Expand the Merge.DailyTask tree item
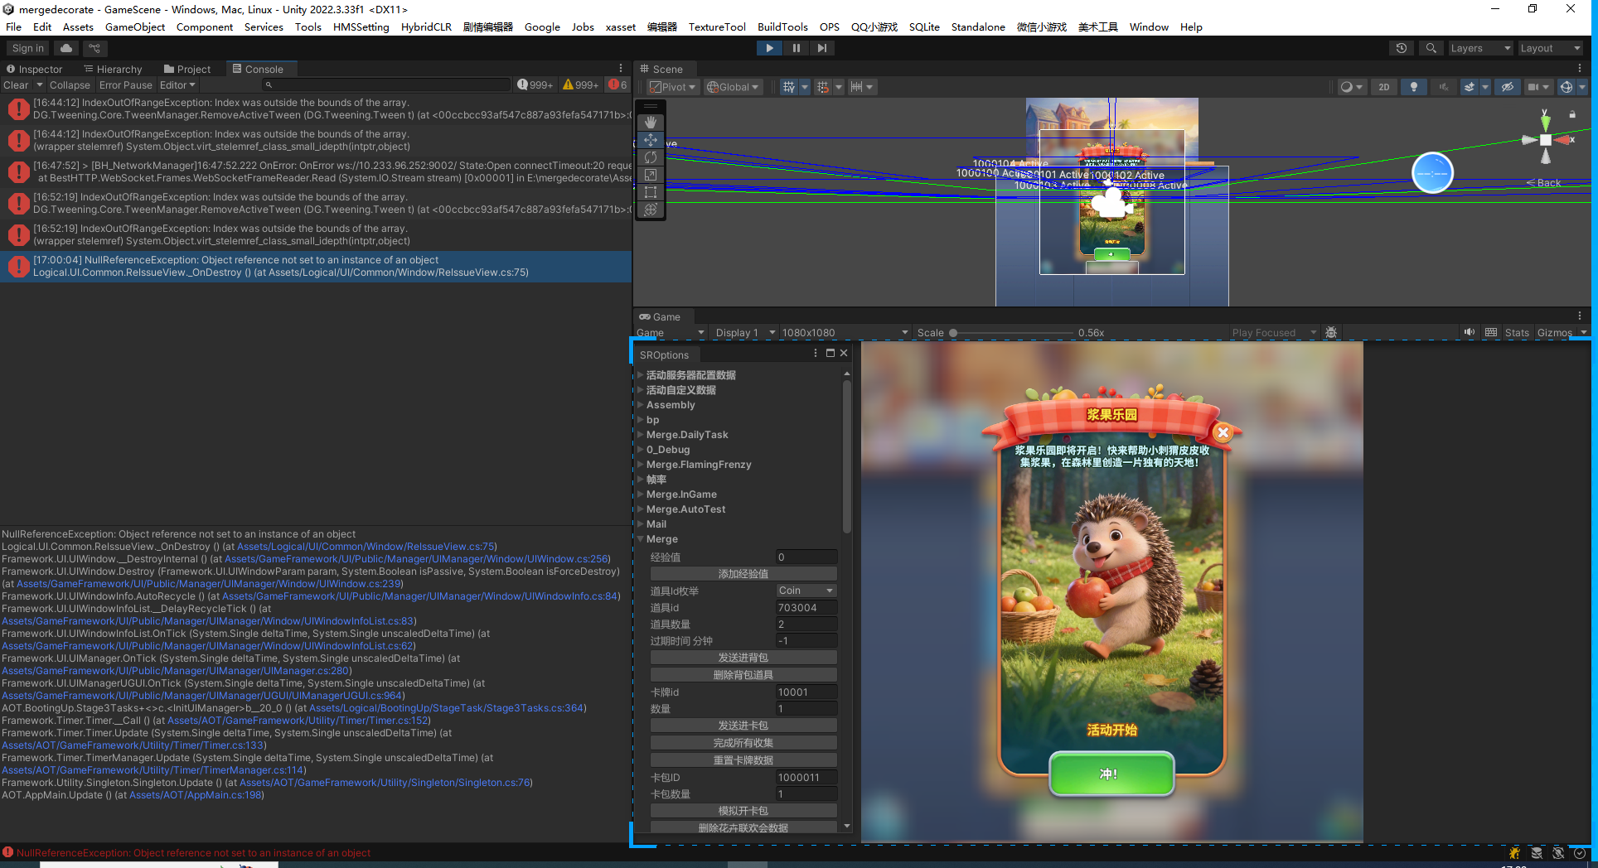This screenshot has height=868, width=1598. [641, 435]
